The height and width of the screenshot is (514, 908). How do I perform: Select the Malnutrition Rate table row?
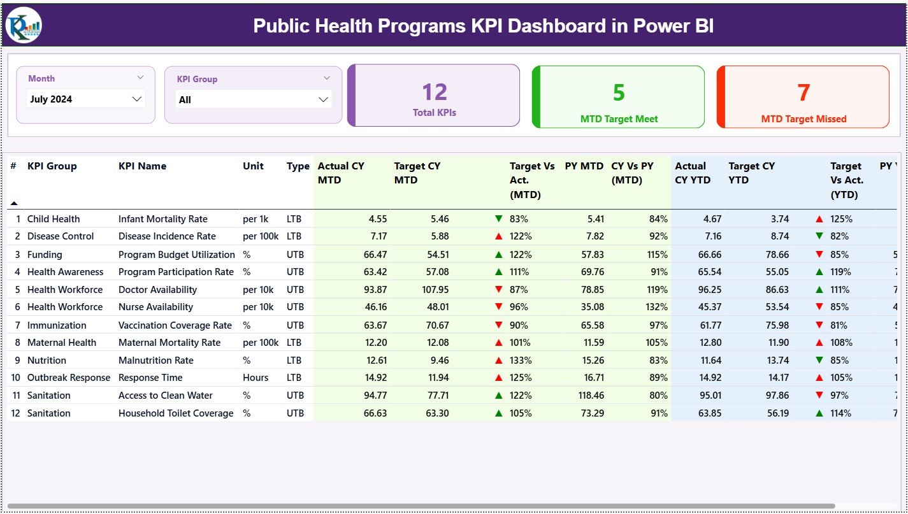click(x=159, y=360)
